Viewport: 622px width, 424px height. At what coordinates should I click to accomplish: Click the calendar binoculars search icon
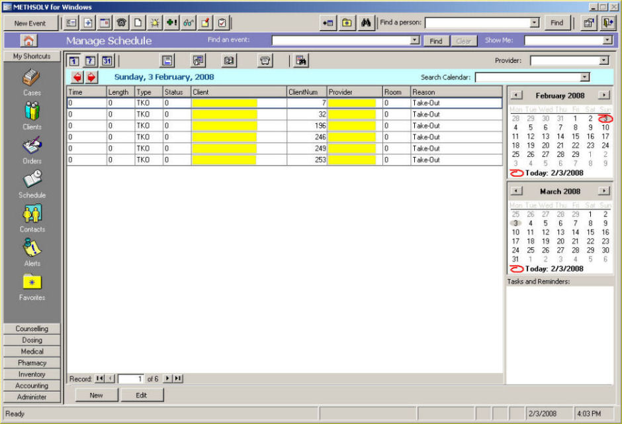tap(301, 61)
